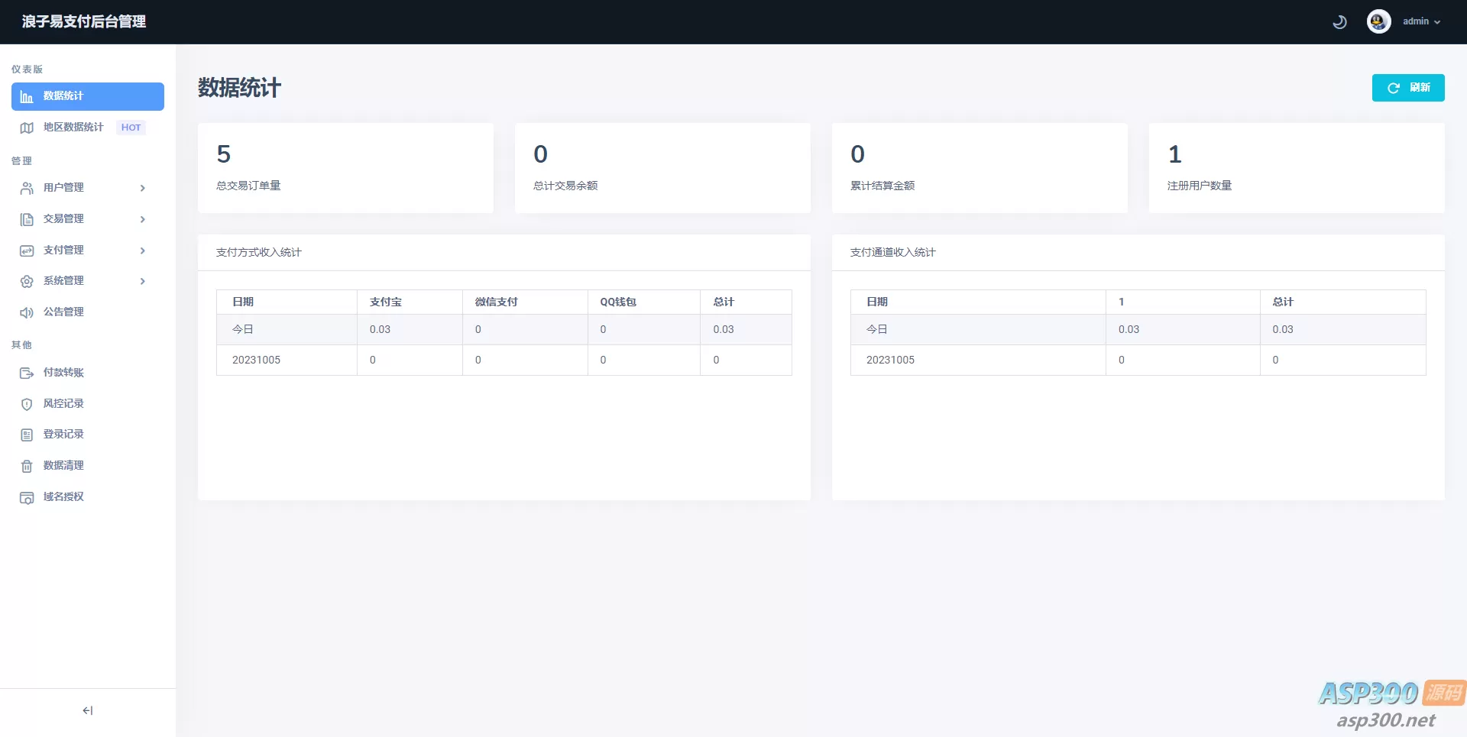Click the 数据清理 trash can icon
Image resolution: width=1467 pixels, height=737 pixels.
coord(27,466)
